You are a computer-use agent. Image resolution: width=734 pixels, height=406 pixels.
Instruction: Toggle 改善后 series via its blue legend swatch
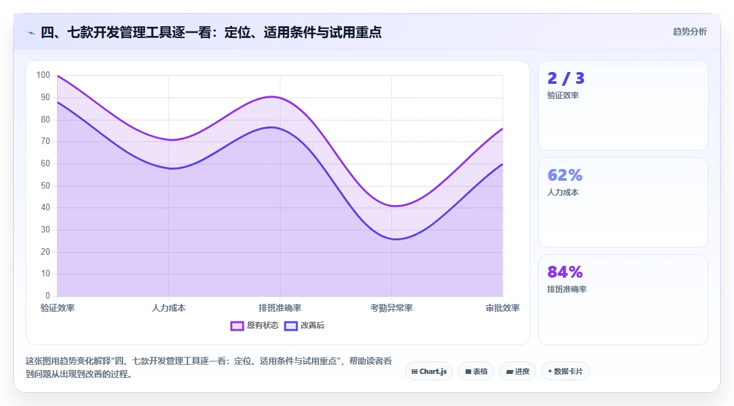[x=291, y=325]
